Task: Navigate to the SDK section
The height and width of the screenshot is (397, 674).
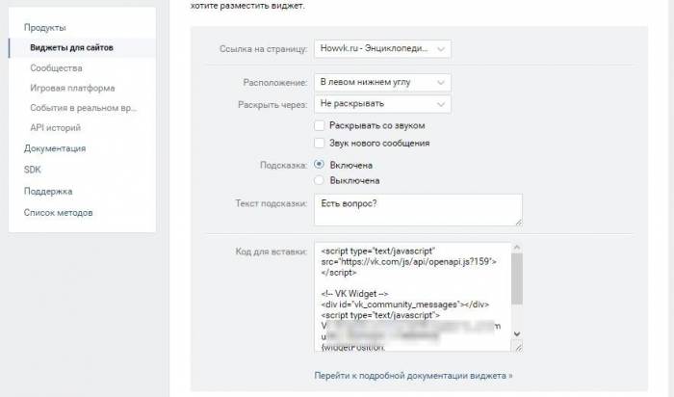Action: point(33,170)
